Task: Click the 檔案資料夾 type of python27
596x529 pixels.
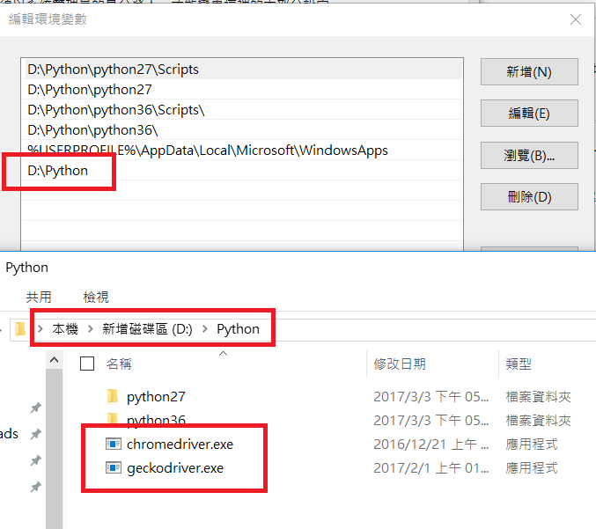Action: [x=538, y=397]
